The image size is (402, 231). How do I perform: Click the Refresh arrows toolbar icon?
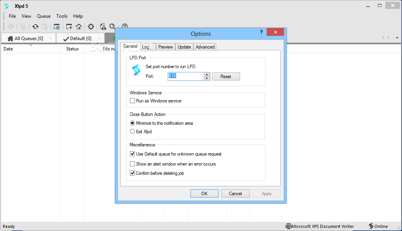click(x=35, y=27)
